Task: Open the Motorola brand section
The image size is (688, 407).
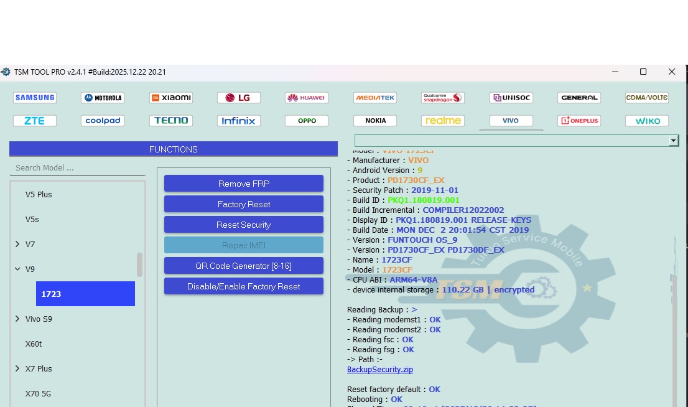Action: (x=103, y=98)
